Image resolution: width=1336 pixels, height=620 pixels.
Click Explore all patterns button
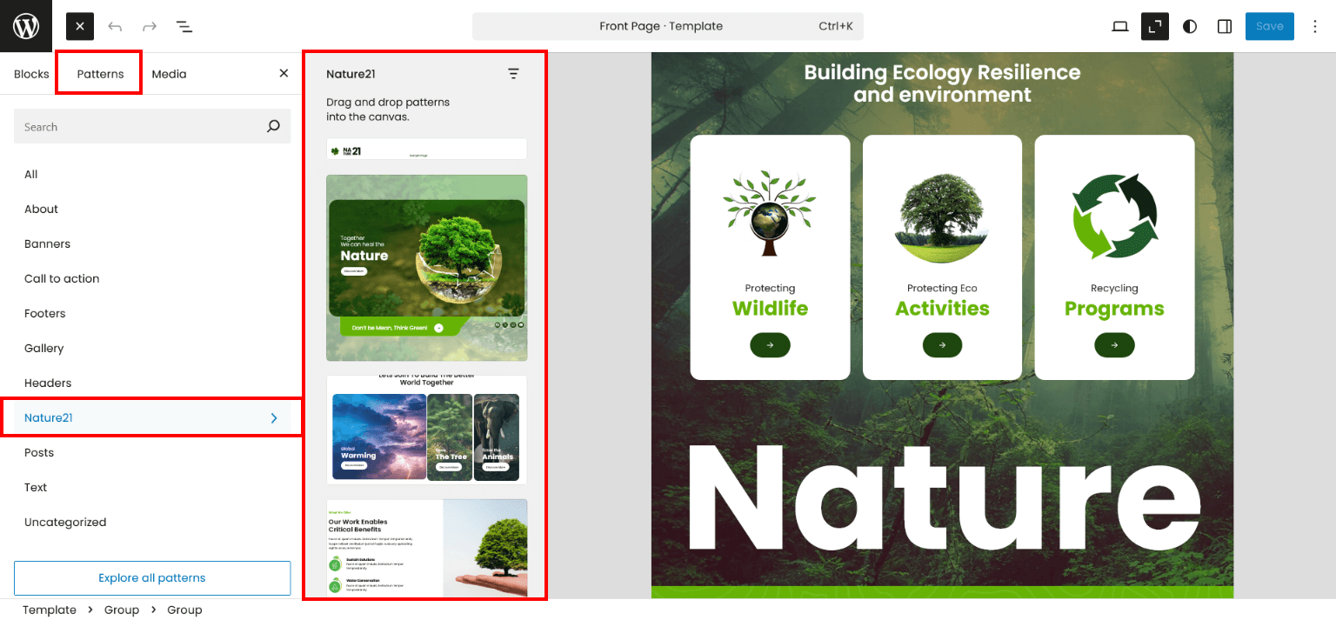[152, 578]
